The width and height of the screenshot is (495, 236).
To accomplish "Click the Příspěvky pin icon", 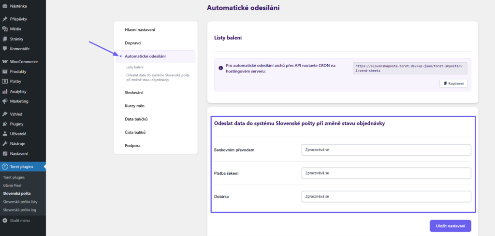I will point(5,19).
